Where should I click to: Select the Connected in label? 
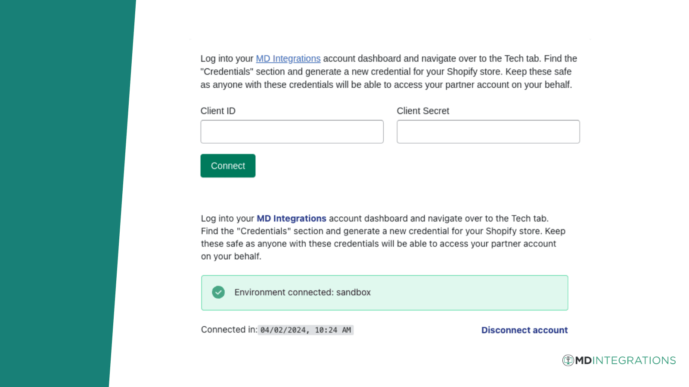(x=228, y=330)
